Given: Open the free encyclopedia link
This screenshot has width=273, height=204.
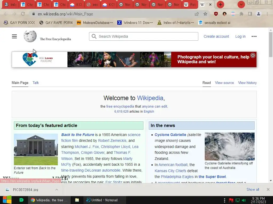Looking at the screenshot, I should (120, 106).
